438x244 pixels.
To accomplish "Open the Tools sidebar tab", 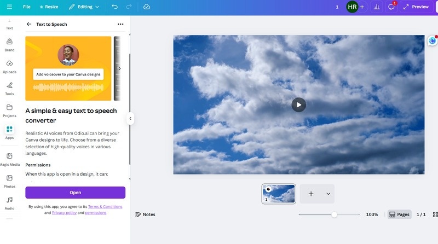I will (9, 89).
